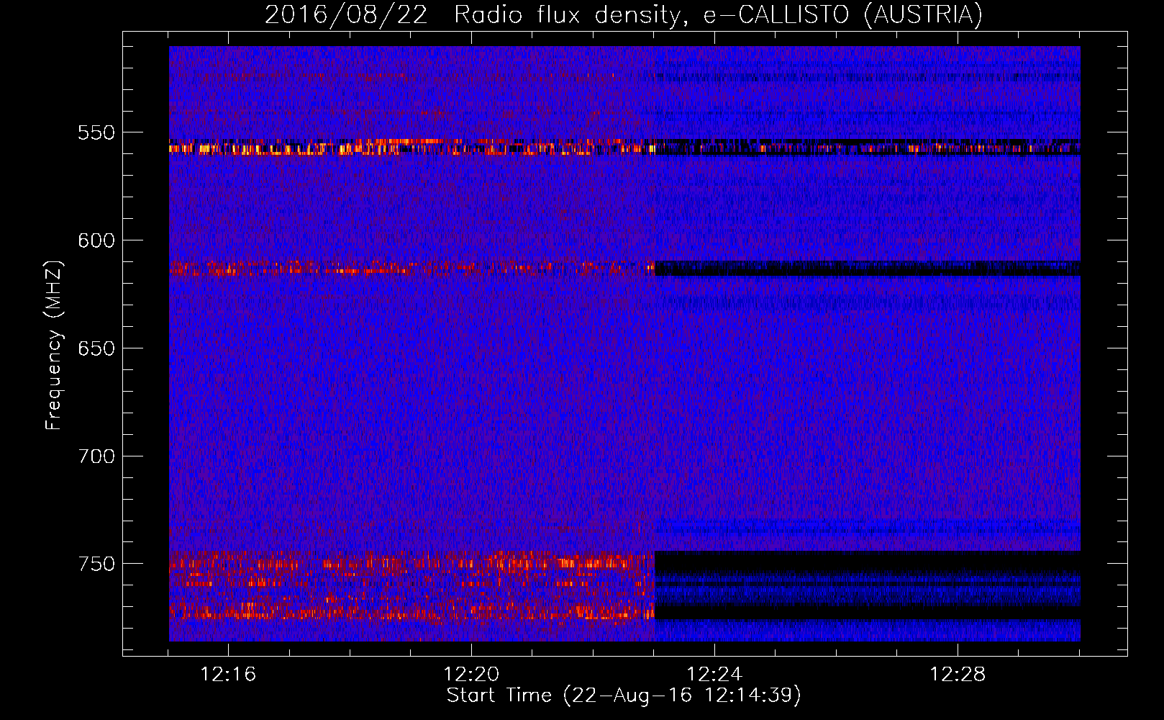Click the 700 frequency tick label
Viewport: 1164px width, 720px height.
96,456
